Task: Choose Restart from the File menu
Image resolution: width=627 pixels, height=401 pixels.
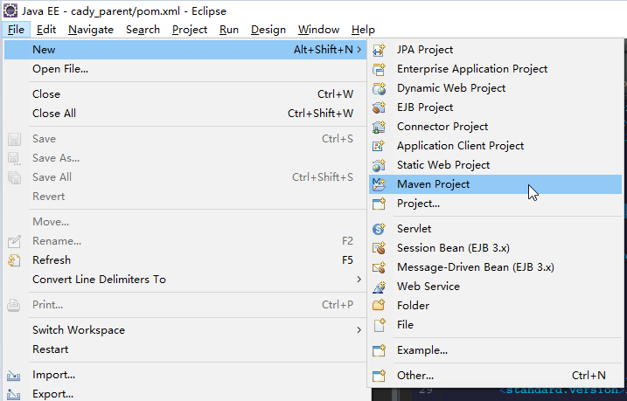Action: (x=185, y=349)
